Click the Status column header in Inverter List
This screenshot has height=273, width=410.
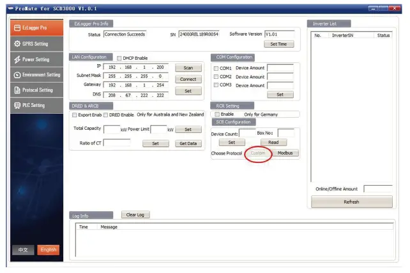[x=383, y=35]
